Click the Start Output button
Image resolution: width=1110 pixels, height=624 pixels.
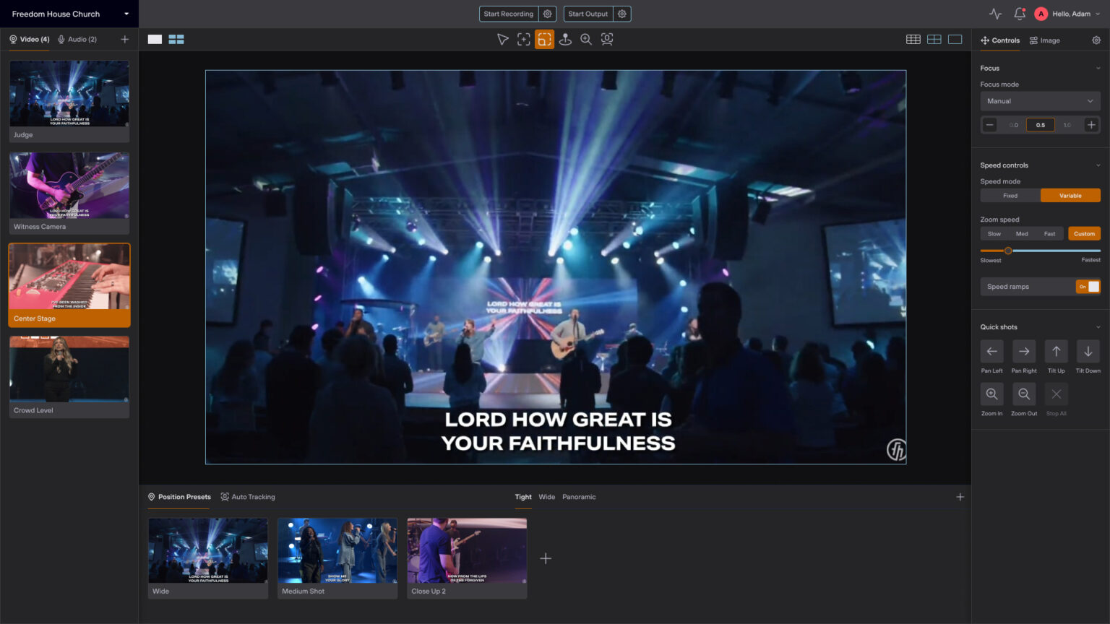(588, 14)
